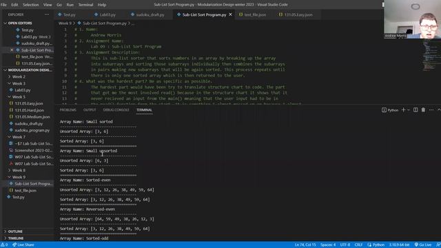
Task: Open the Run menu
Action: click(70, 5)
